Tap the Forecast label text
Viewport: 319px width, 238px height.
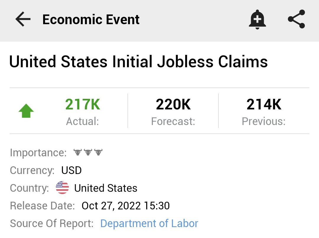point(173,121)
